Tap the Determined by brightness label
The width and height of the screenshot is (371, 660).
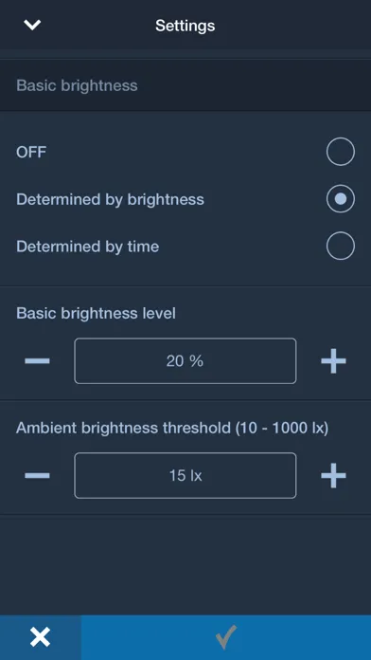point(110,199)
